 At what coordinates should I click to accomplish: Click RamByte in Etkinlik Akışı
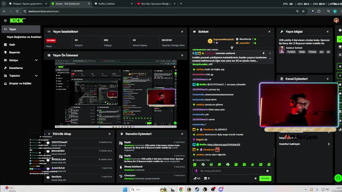point(56,177)
